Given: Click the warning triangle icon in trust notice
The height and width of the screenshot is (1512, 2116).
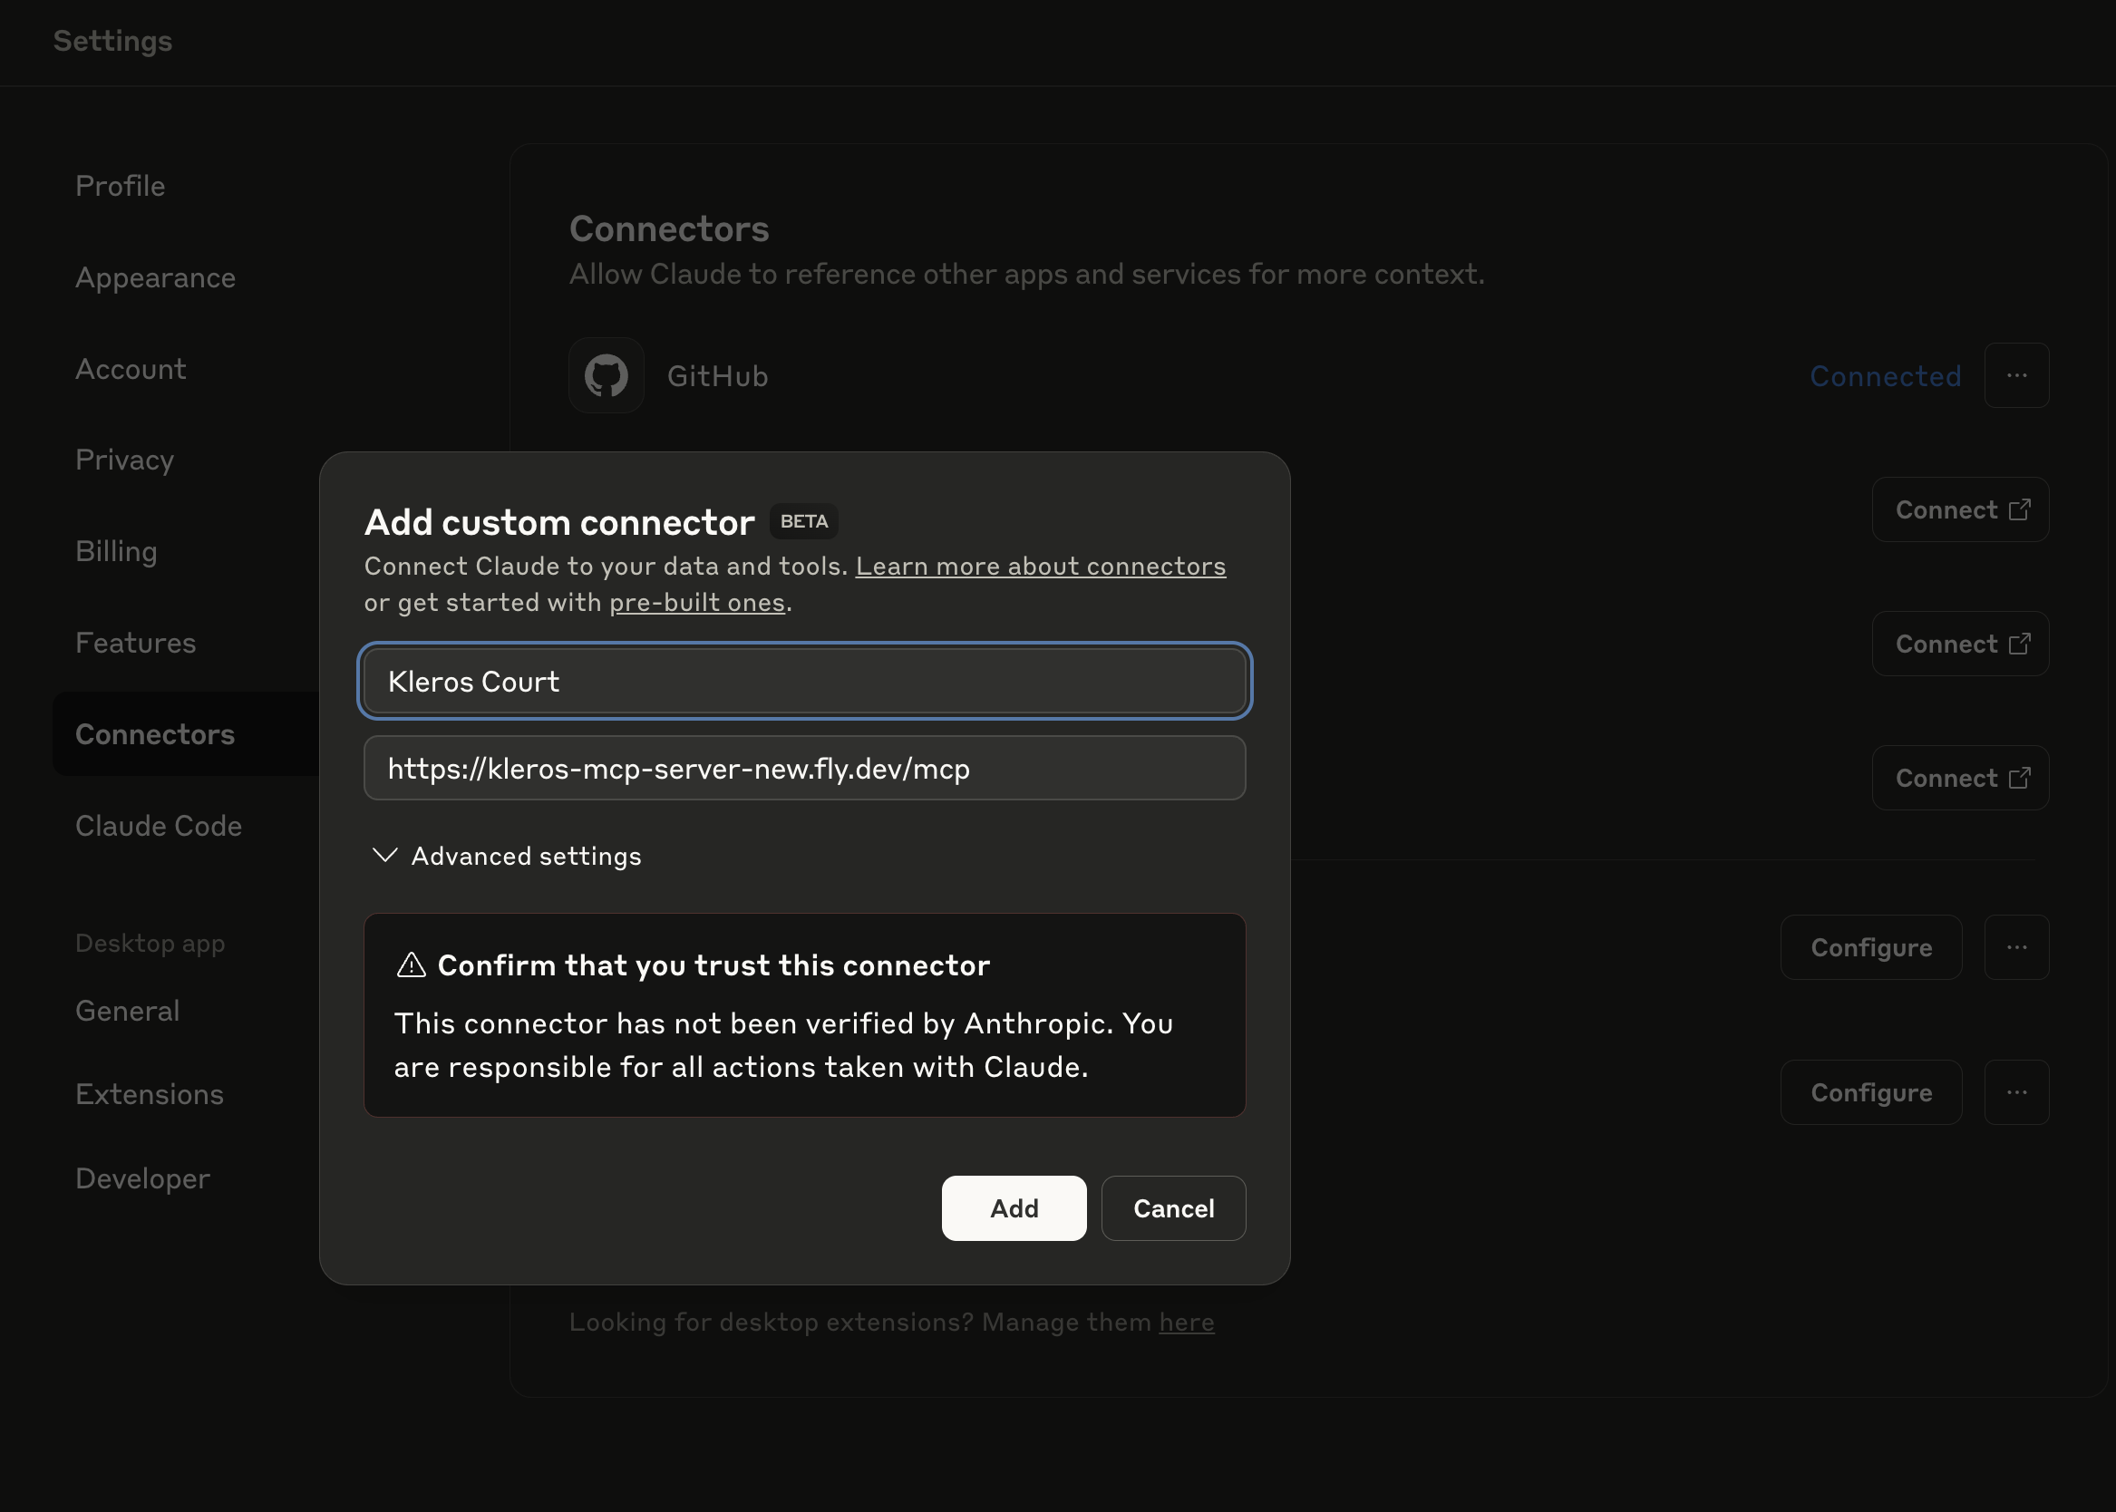Looking at the screenshot, I should coord(412,965).
